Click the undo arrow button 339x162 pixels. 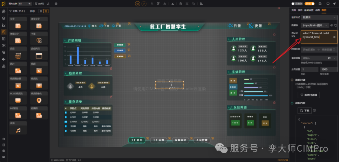[137, 4]
